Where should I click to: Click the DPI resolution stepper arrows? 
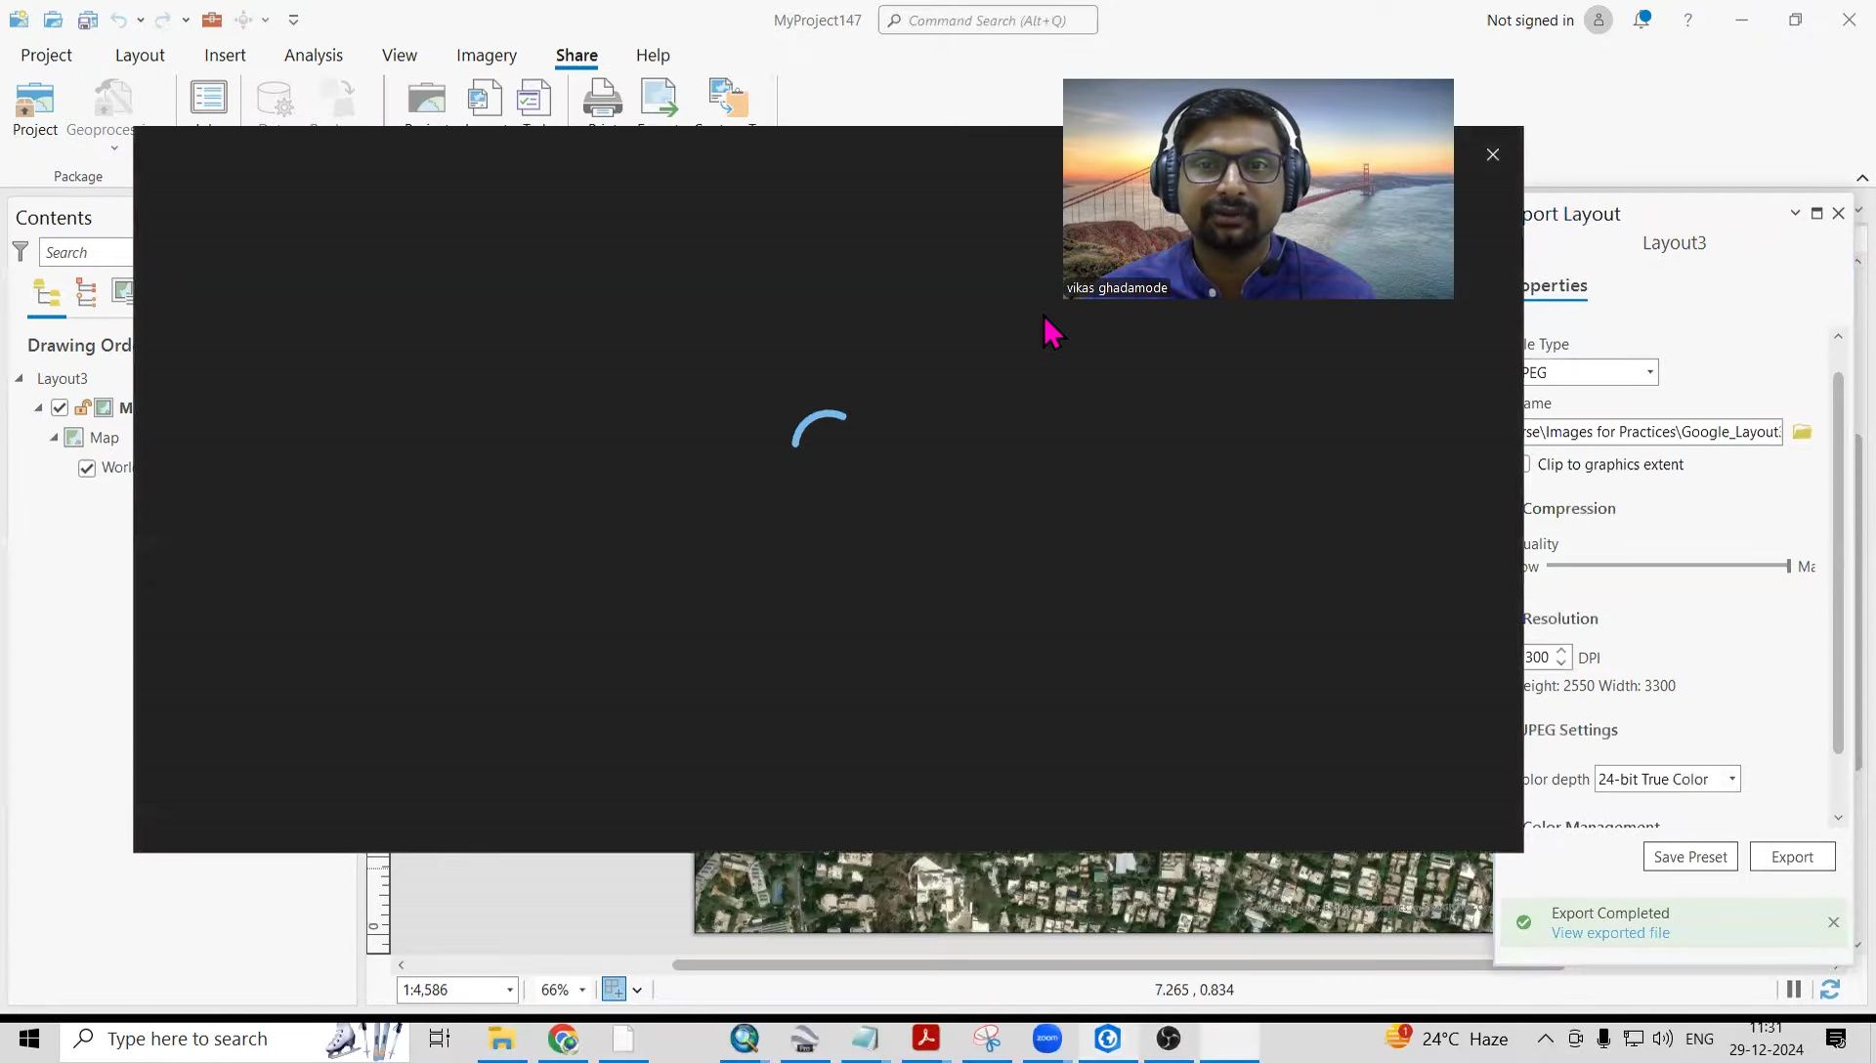[x=1561, y=657]
